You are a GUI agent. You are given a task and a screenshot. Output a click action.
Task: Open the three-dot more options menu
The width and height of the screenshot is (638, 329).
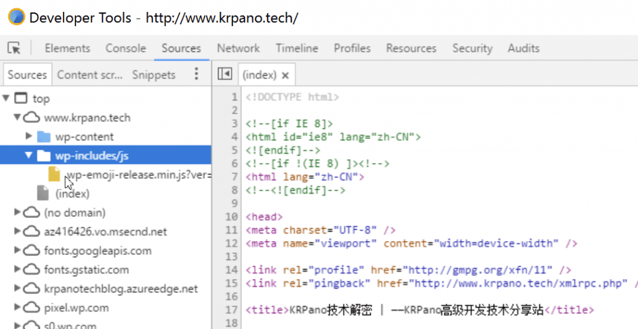click(196, 75)
